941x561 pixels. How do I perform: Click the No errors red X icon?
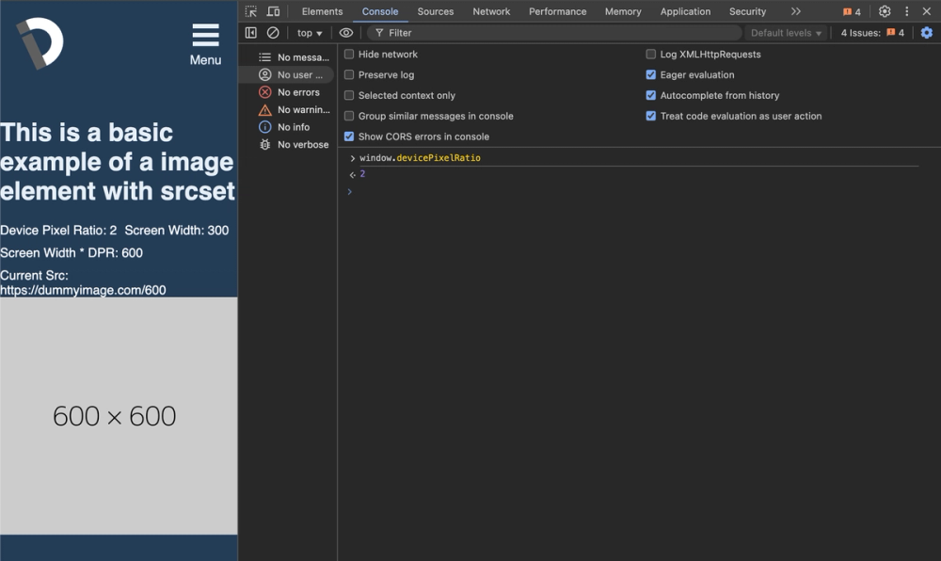(x=264, y=92)
